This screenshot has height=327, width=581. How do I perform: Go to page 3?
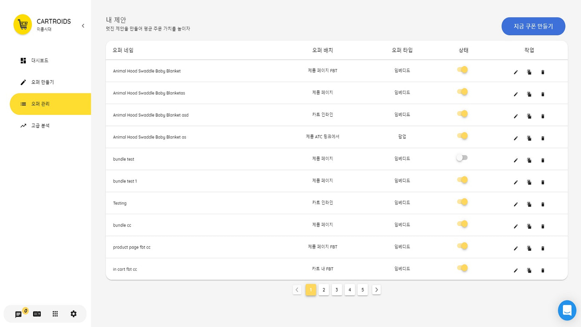coord(337,290)
